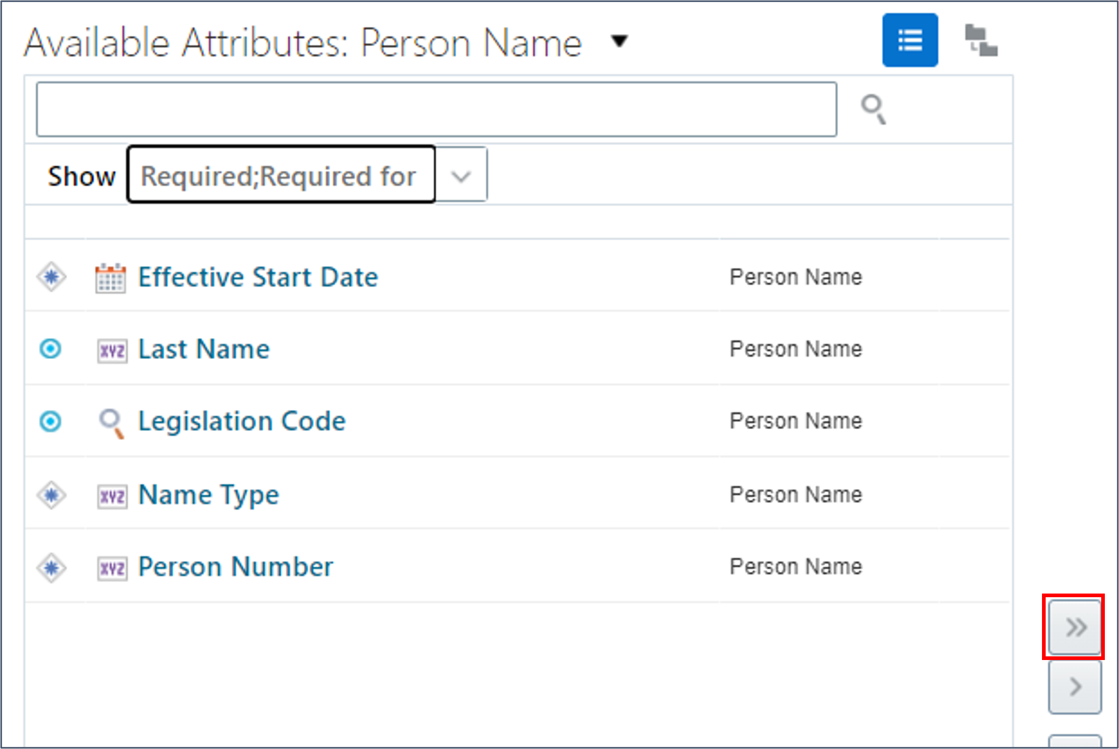Click the move-all-right double chevron button
This screenshot has width=1119, height=749.
1074,627
